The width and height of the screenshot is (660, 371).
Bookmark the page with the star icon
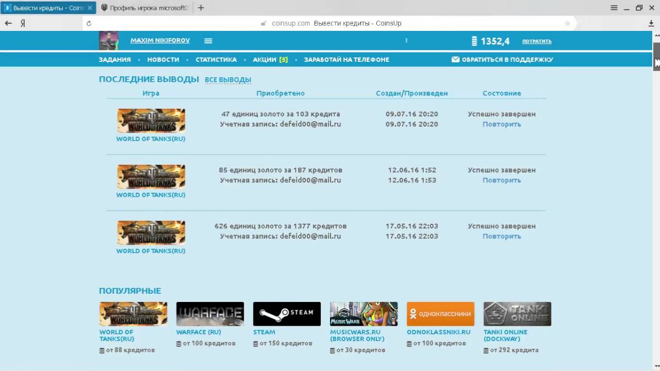[x=568, y=23]
